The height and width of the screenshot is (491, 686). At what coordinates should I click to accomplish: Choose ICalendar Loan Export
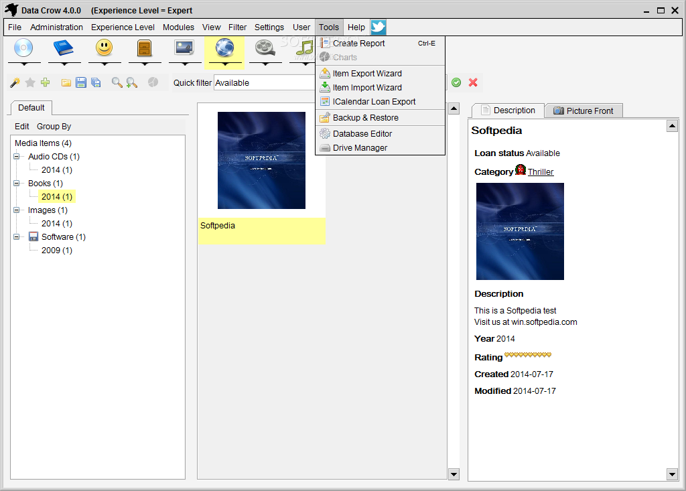[380, 102]
